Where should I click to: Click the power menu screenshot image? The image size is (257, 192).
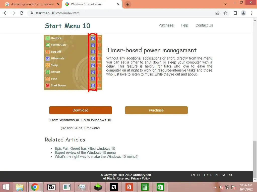73,62
